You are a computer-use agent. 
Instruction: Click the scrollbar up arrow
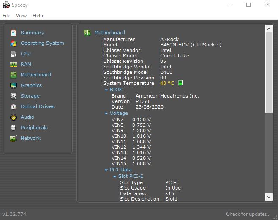[269, 29]
